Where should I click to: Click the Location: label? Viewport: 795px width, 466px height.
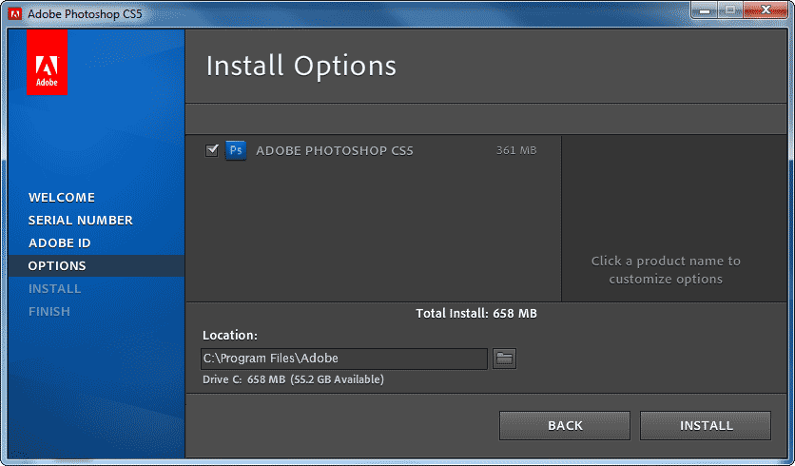click(x=230, y=335)
